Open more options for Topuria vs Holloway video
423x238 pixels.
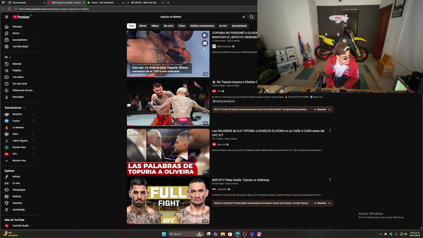click(x=330, y=179)
